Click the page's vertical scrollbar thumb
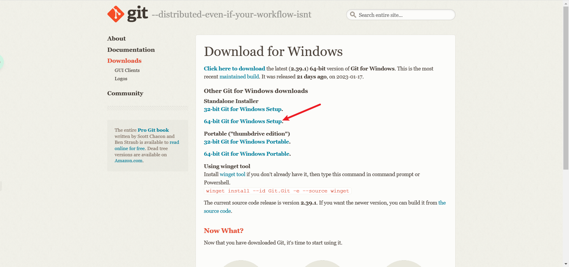The image size is (569, 267). point(566,88)
